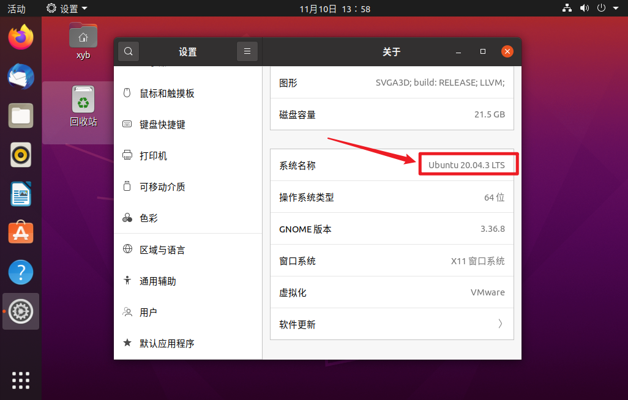Click the Settings gear in the dock
The image size is (628, 400).
click(x=21, y=311)
